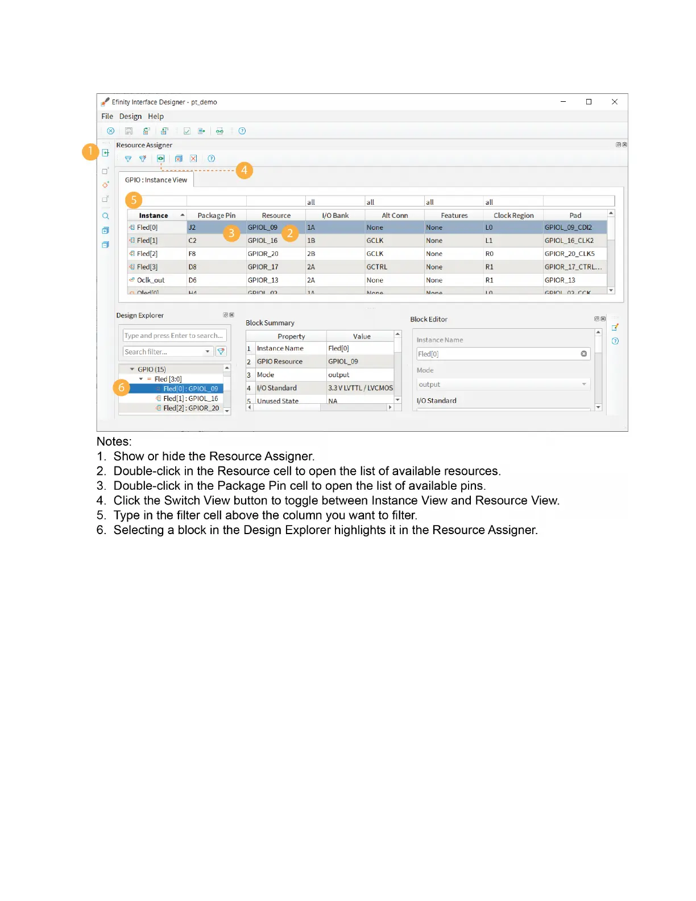Viewport: 696px width, 901px height.
Task: Clear the Instance Name field in Block Editor
Action: 583,354
